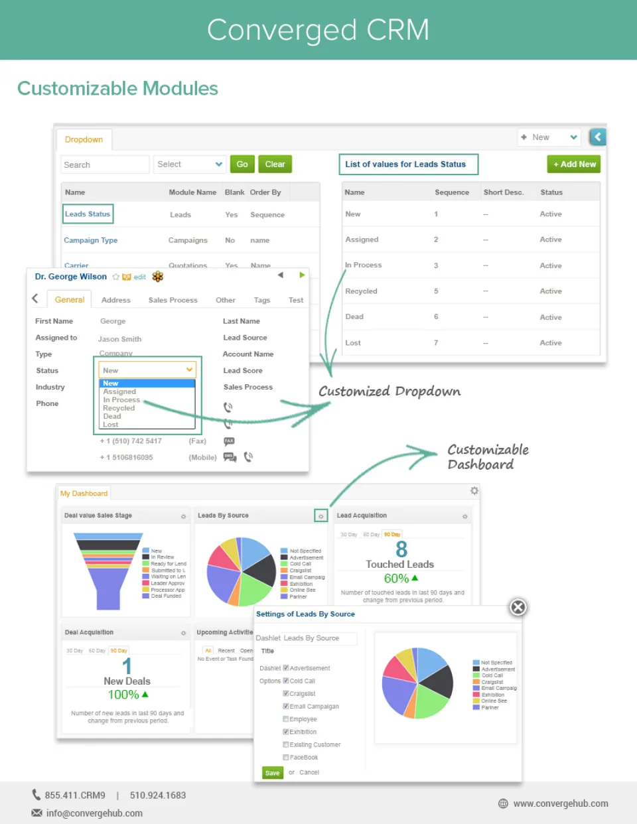The image size is (637, 824).
Task: Open Lead Acquisition dashlet settings gear
Action: point(465,516)
